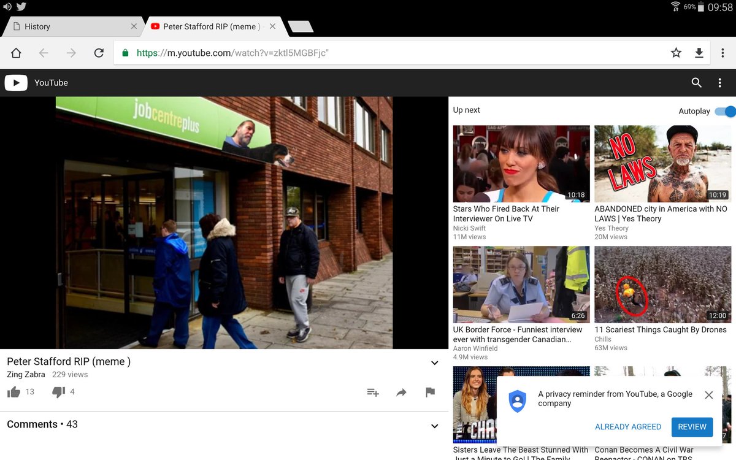Dislike the video with thumbs down
Image resolution: width=736 pixels, height=460 pixels.
[x=58, y=392]
